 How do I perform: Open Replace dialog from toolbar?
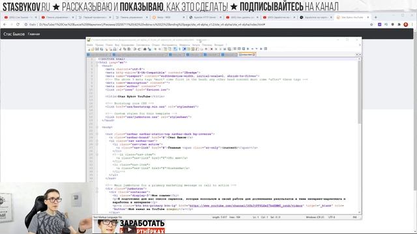pos(149,49)
